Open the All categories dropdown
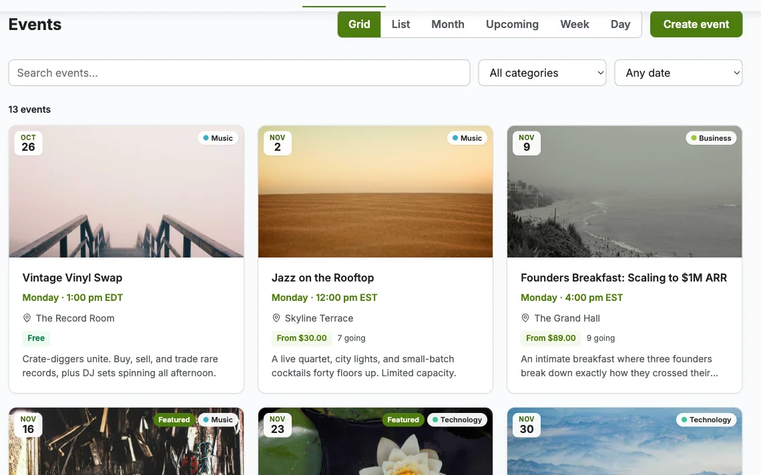 click(x=542, y=73)
